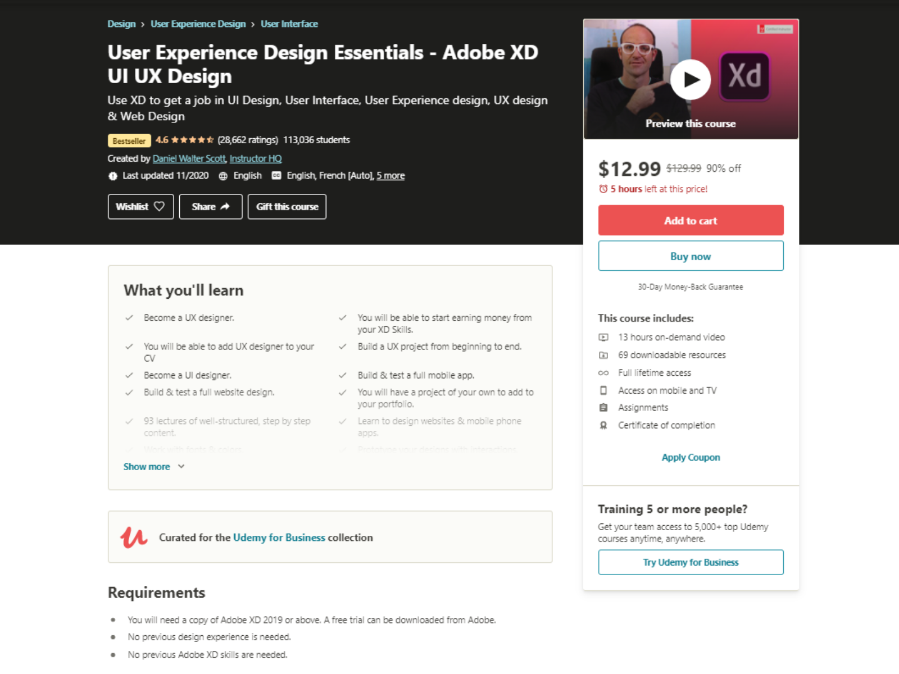Click No previous design experience is needed
Screen dimensions: 899x674
209,637
